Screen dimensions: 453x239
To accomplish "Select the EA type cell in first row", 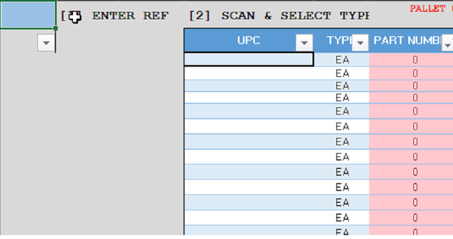I will pos(342,60).
